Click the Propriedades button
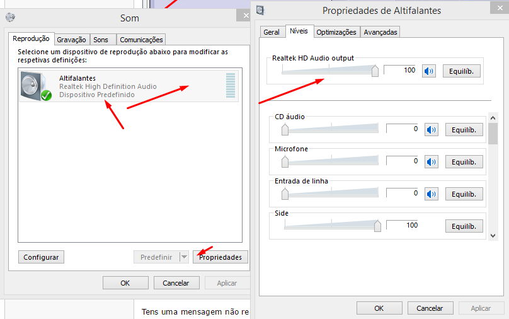Viewport: 509px width, 319px height. [220, 257]
